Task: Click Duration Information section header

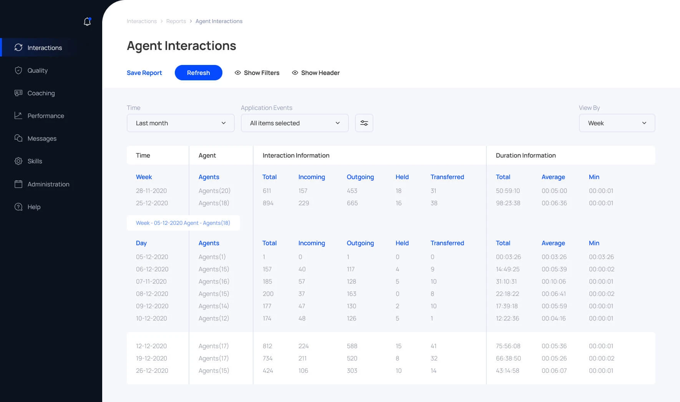Action: [x=526, y=155]
